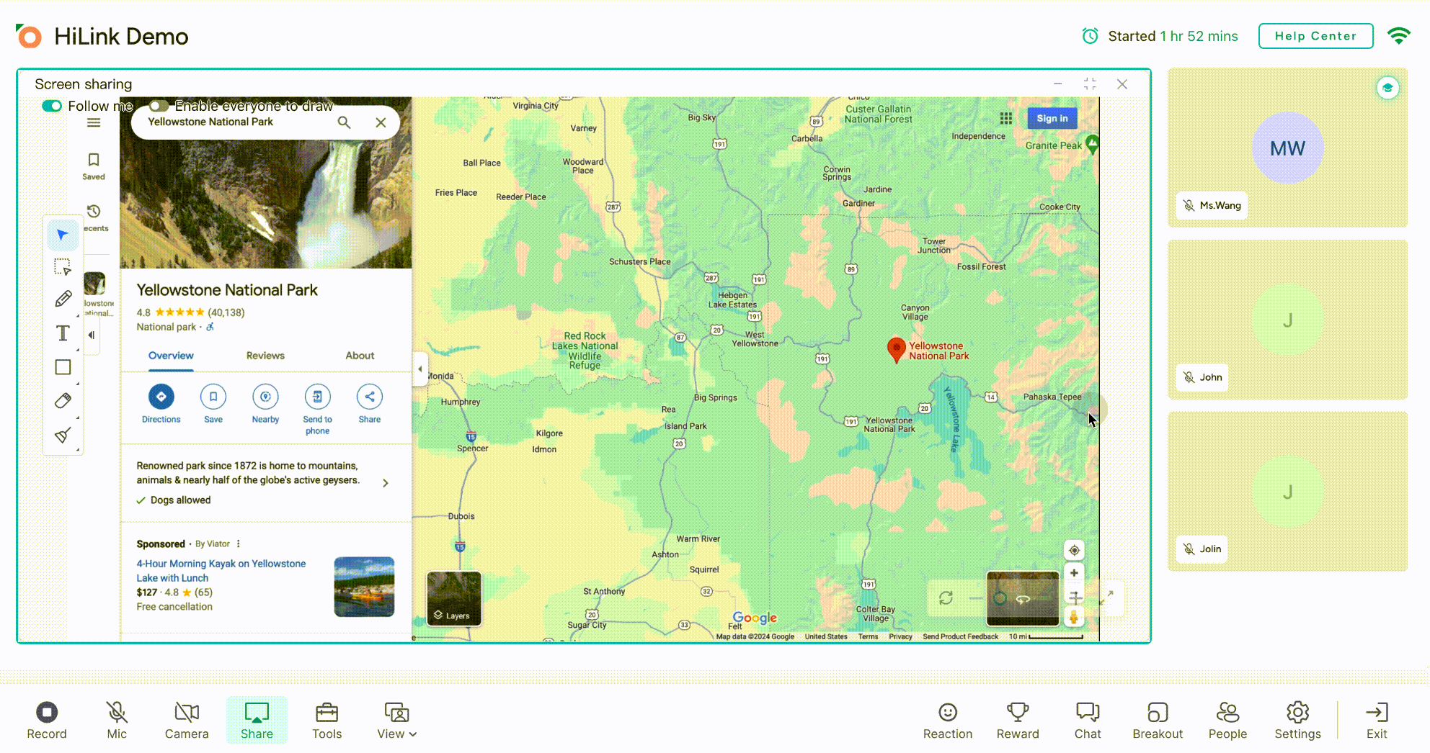Enable everyone to draw
This screenshot has height=753, width=1430.
tap(158, 106)
